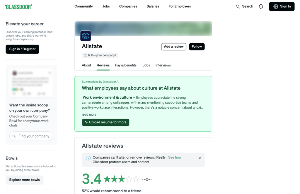Click the Add a review button
The width and height of the screenshot is (300, 194).
tap(173, 47)
